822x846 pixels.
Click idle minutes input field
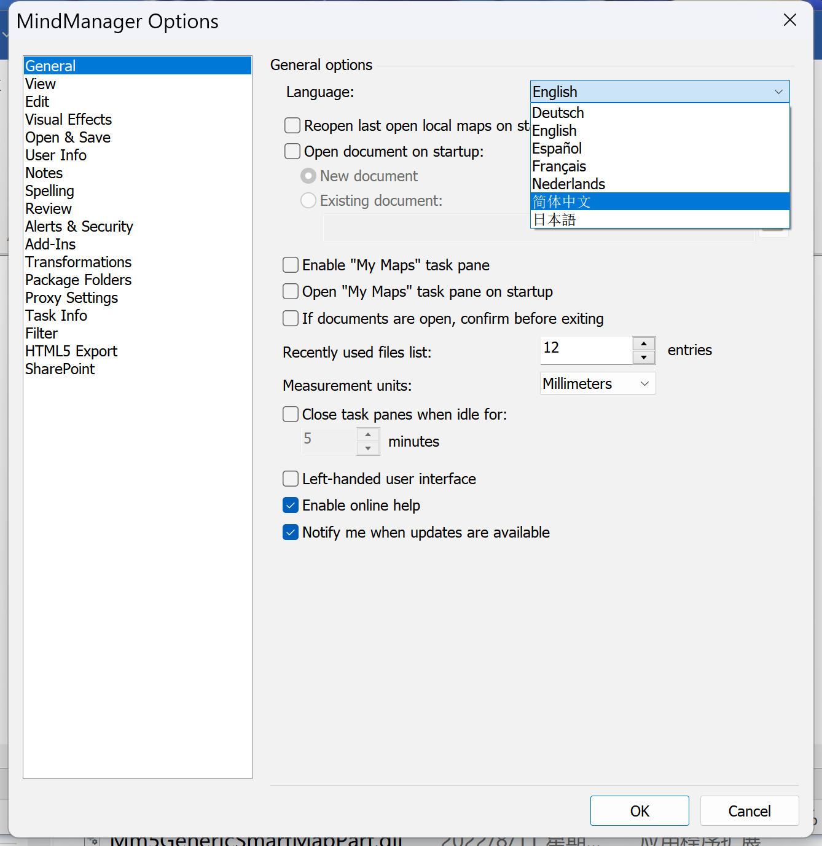click(x=329, y=441)
